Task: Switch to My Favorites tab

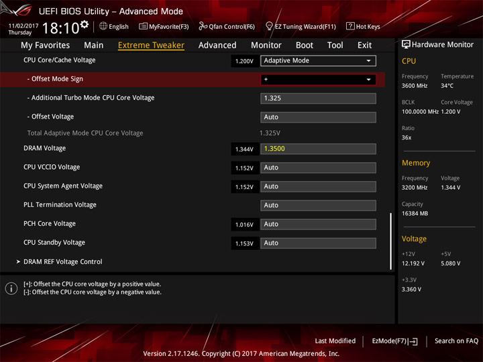Action: pyautogui.click(x=46, y=46)
